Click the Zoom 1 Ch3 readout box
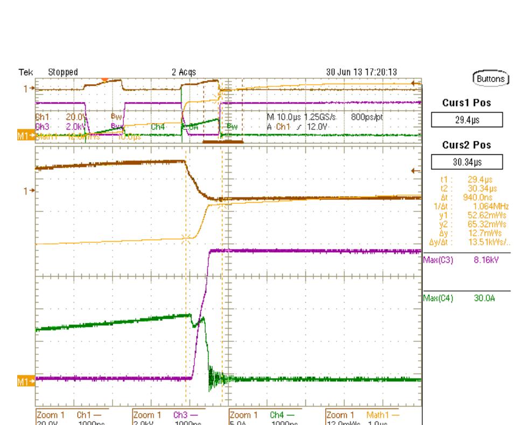 pyautogui.click(x=169, y=417)
